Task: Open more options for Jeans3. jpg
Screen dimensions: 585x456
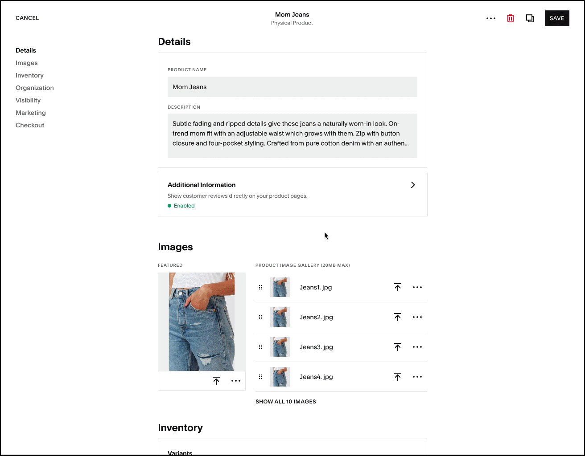Action: [417, 347]
